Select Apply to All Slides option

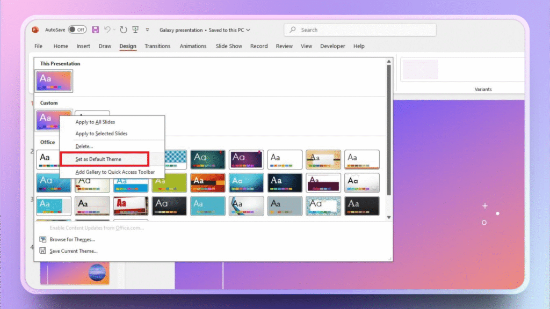pos(95,122)
